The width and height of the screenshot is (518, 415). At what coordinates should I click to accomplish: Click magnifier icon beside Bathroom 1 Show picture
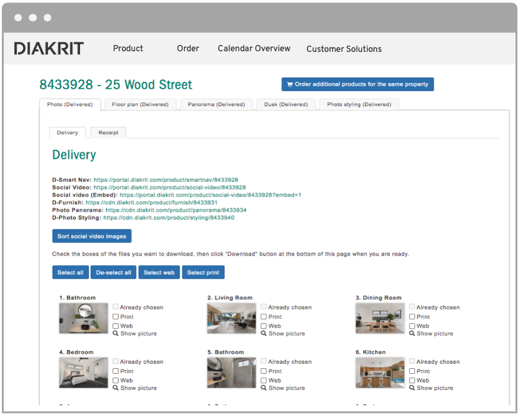tap(116, 334)
